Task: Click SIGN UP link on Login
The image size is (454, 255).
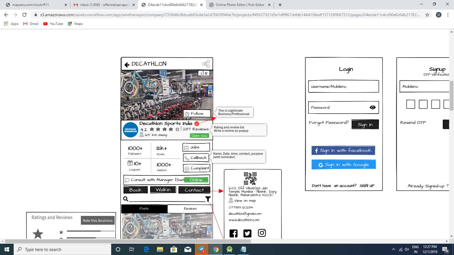Action: tap(367, 186)
